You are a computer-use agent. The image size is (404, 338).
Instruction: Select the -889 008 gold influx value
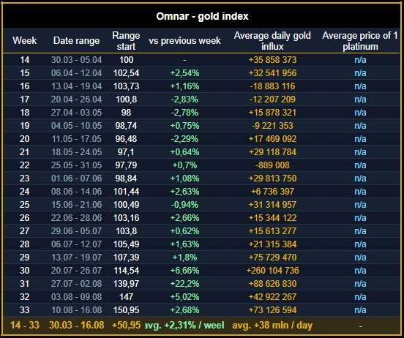click(x=272, y=165)
